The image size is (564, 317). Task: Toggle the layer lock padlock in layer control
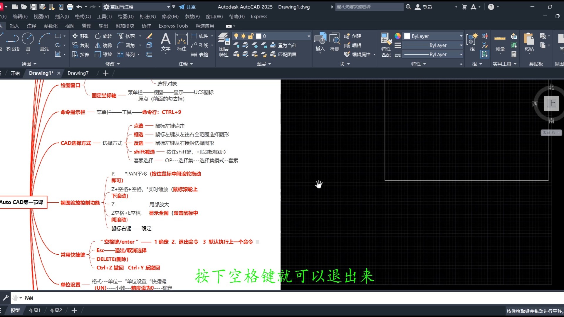click(250, 36)
